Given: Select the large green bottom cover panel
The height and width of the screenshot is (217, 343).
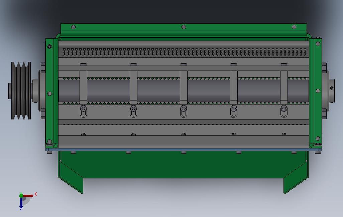Looking at the screenshot, I should pyautogui.click(x=184, y=165).
